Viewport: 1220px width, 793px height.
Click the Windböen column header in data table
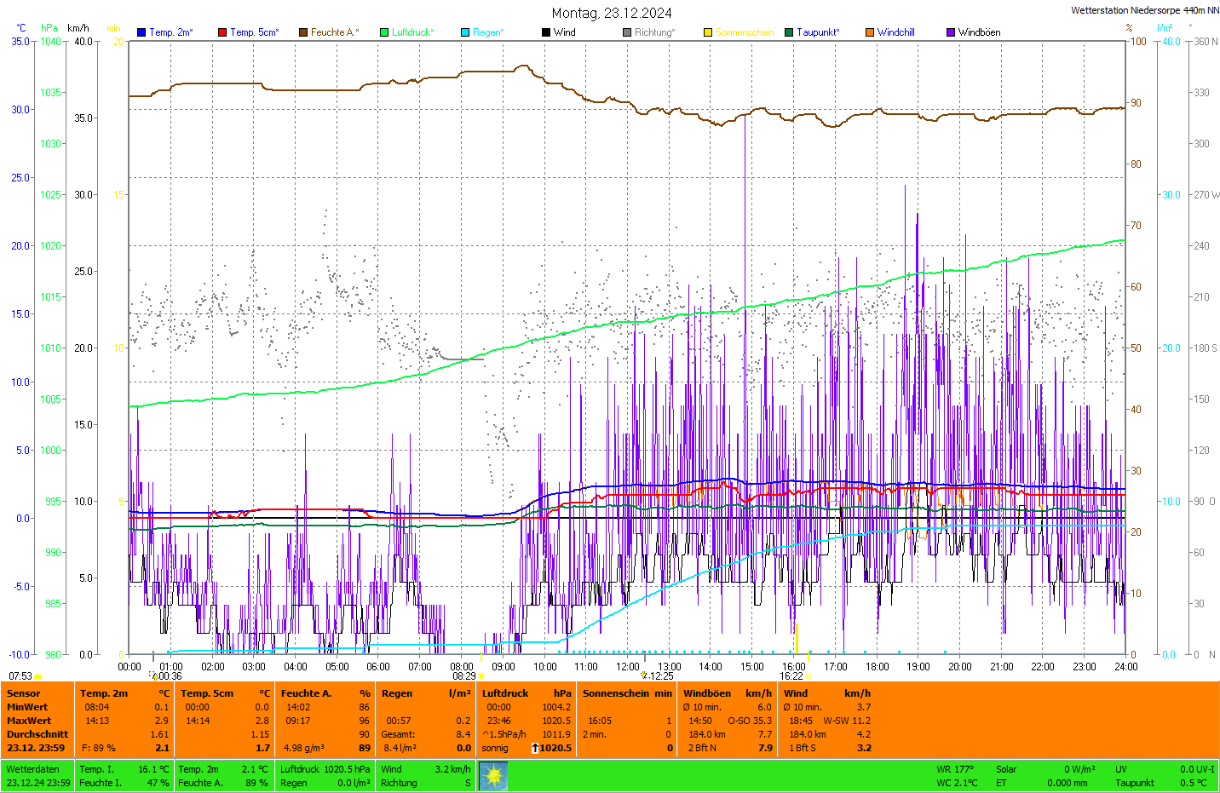707,693
